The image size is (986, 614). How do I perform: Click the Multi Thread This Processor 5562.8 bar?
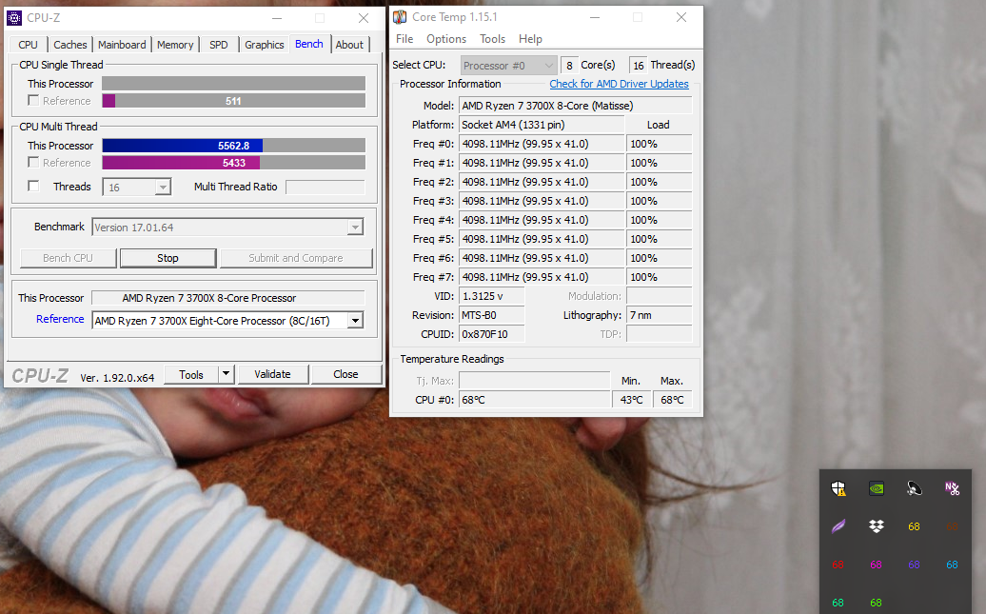pyautogui.click(x=233, y=146)
